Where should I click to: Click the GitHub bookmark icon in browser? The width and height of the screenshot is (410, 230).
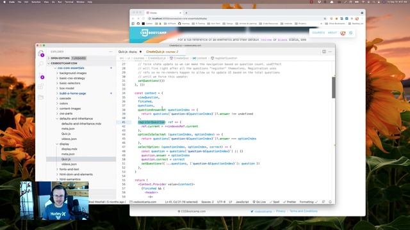coord(138,24)
